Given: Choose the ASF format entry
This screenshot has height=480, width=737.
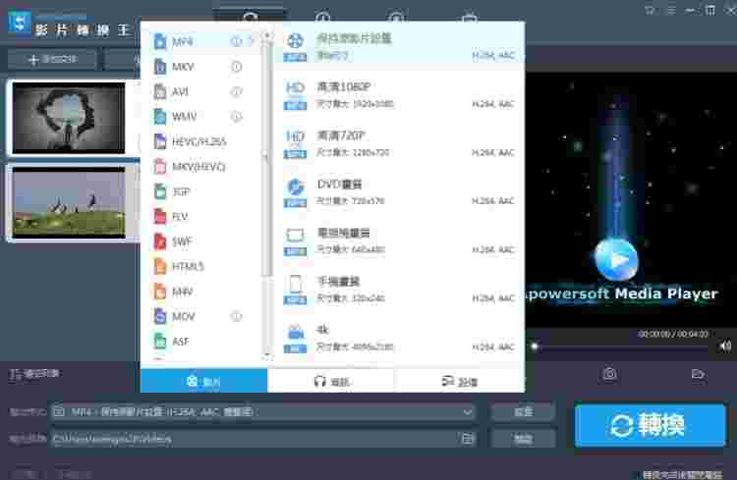Looking at the screenshot, I should pos(203,342).
